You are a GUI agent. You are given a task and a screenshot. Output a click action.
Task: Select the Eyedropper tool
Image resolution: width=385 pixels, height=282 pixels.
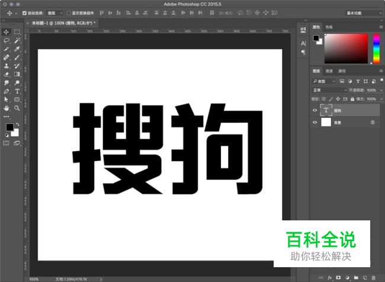(x=17, y=49)
